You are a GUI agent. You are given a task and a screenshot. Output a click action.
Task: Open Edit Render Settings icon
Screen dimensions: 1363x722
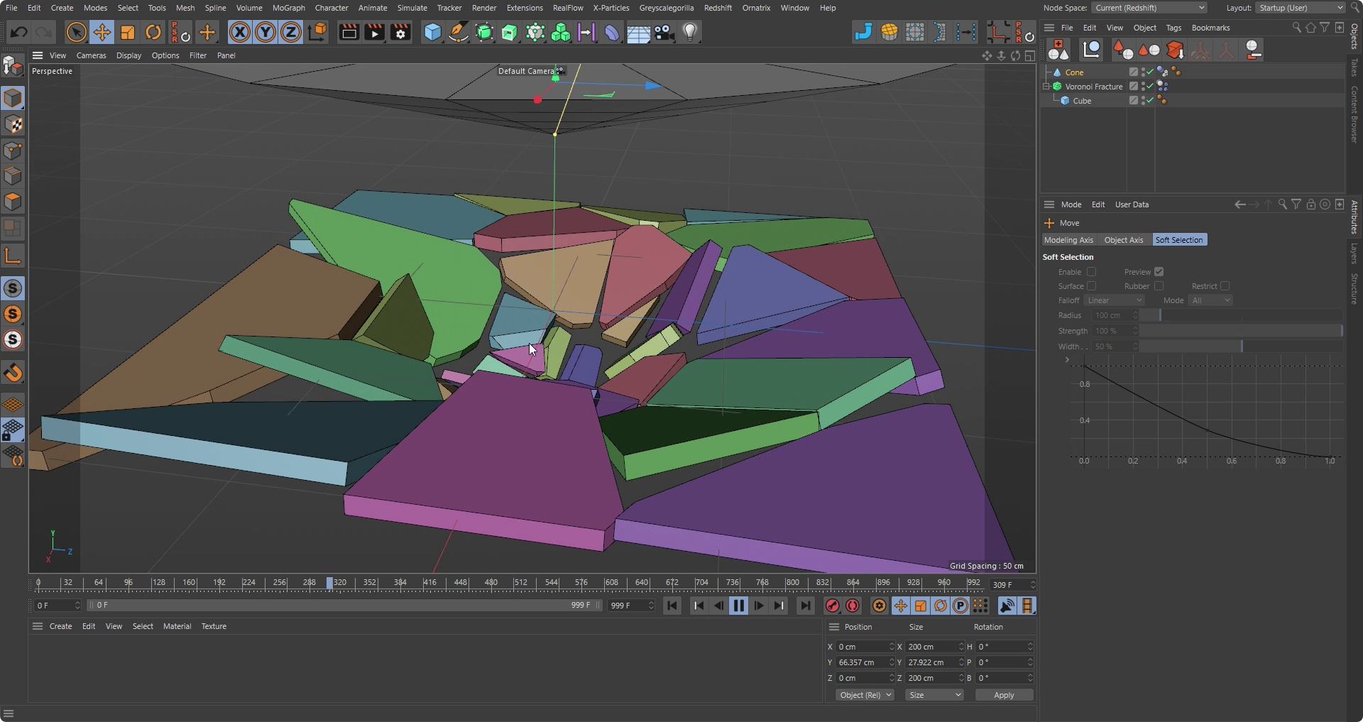400,33
